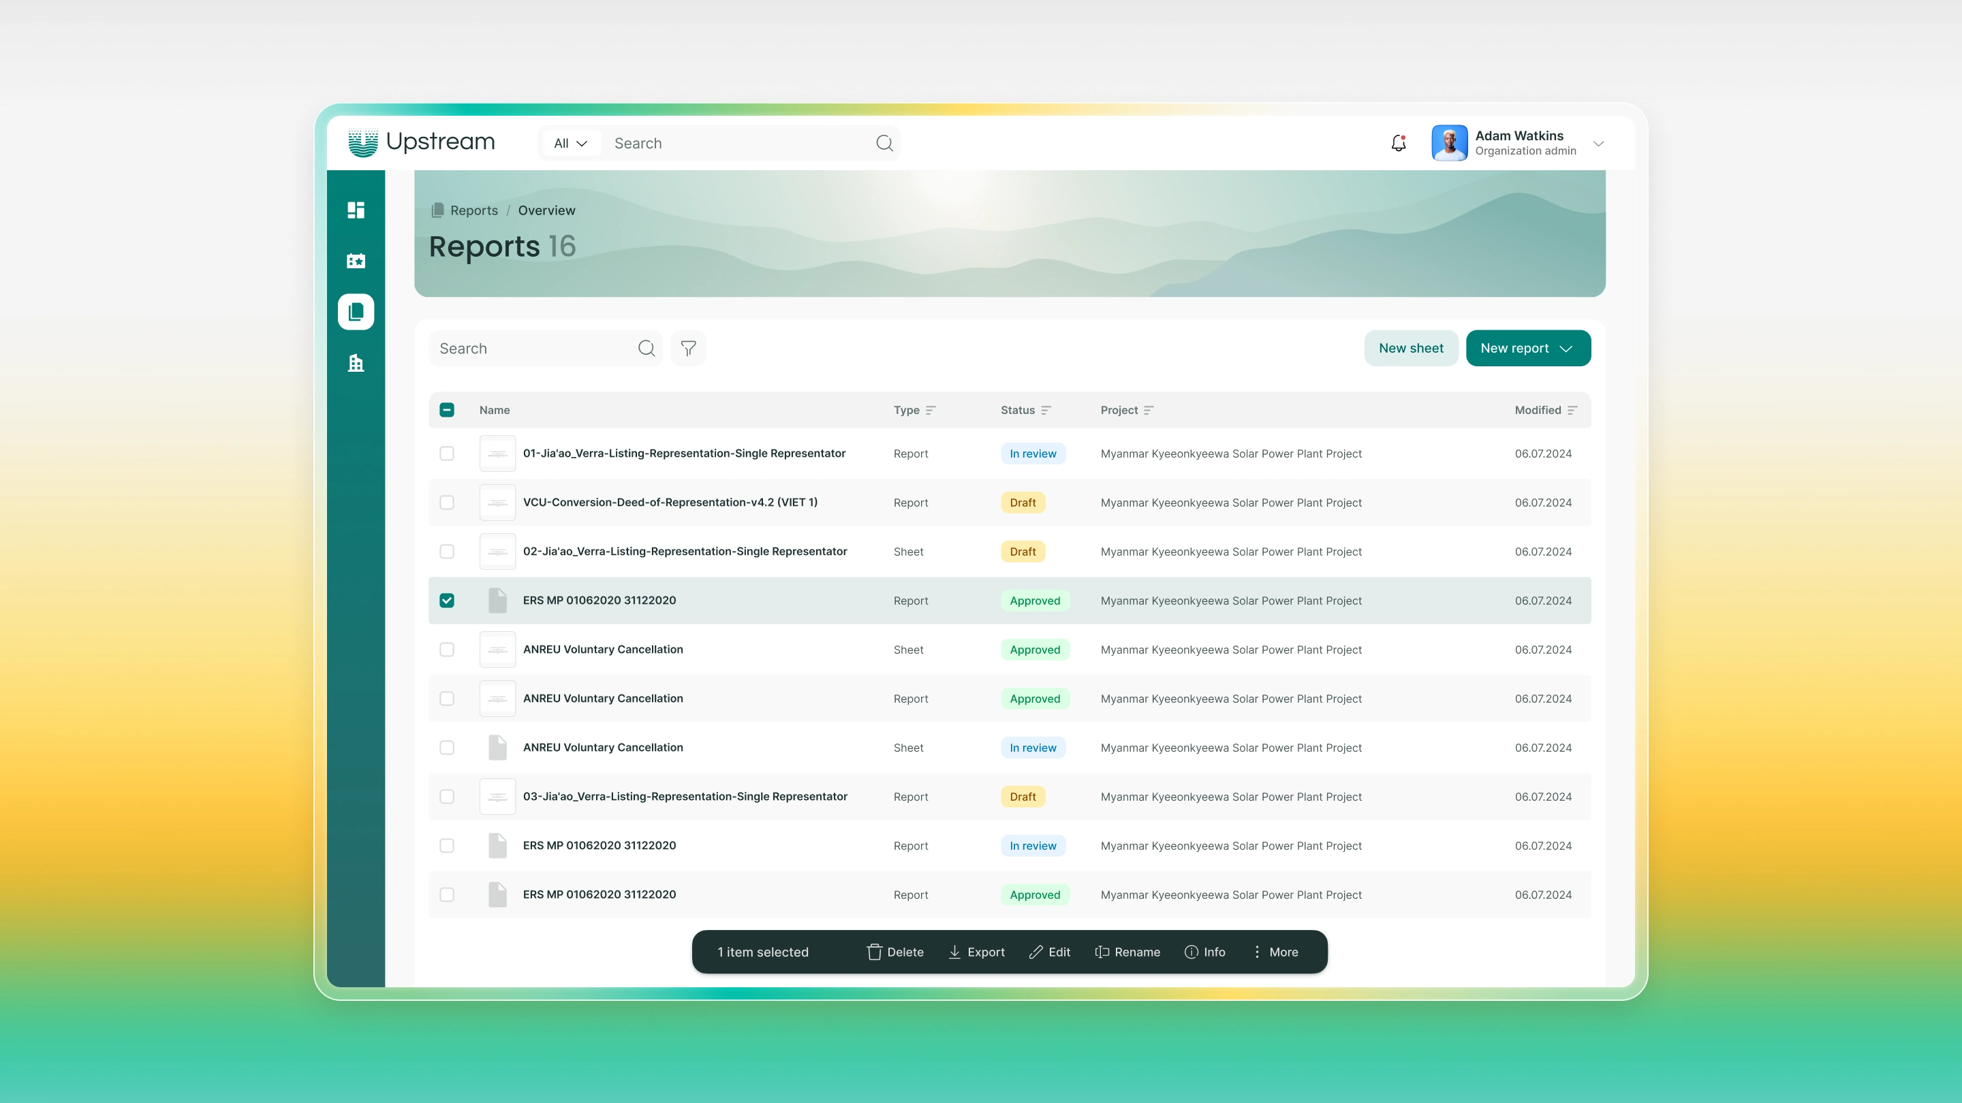Image resolution: width=1962 pixels, height=1103 pixels.
Task: Open the calendar star icon in sidebar
Action: pos(356,261)
